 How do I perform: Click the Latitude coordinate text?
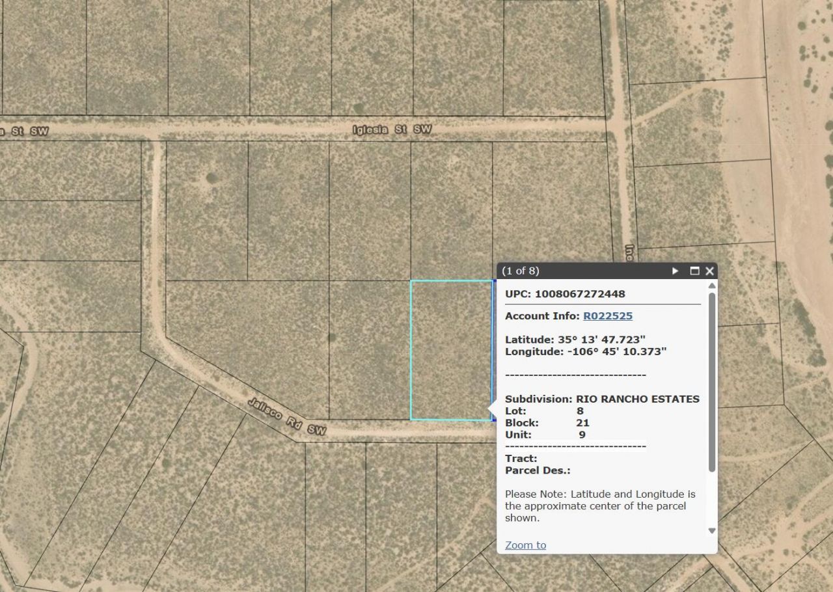583,340
